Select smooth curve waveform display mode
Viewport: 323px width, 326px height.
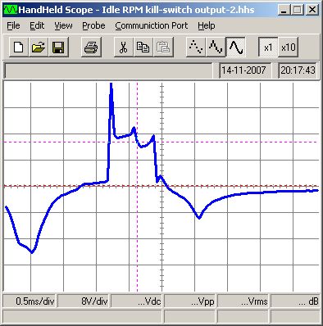pyautogui.click(x=235, y=48)
